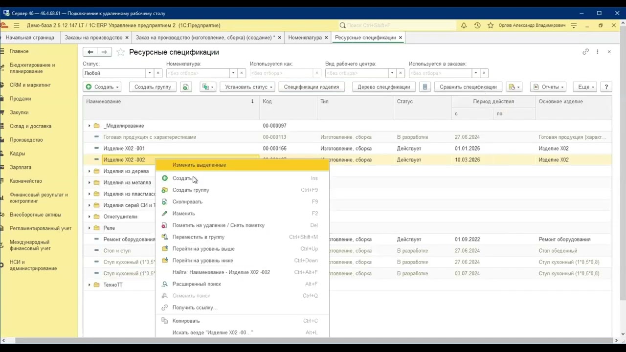Open the Создать dropdown button

tap(102, 87)
